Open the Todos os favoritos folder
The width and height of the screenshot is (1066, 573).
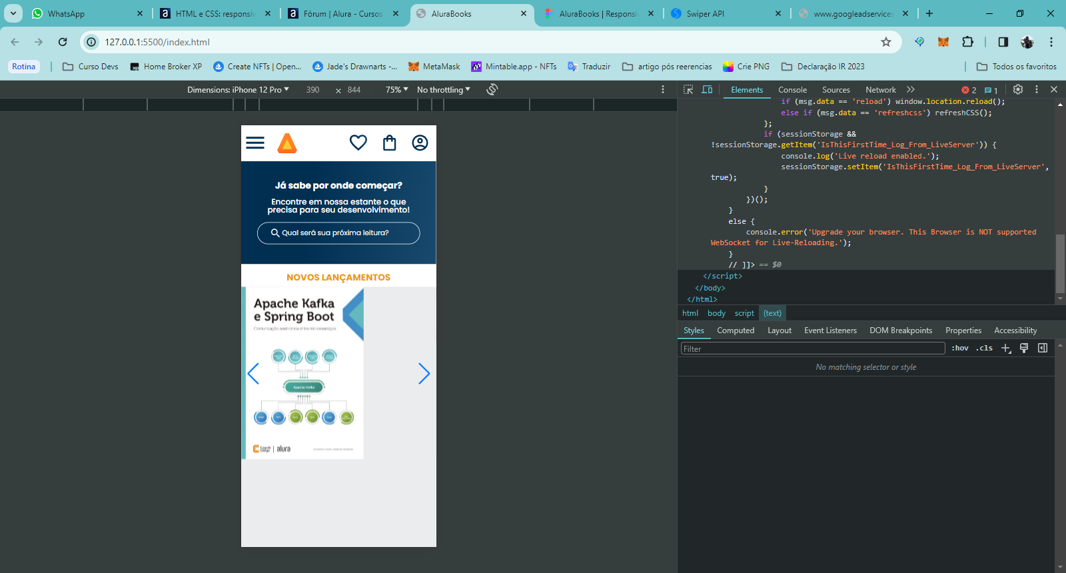1017,67
